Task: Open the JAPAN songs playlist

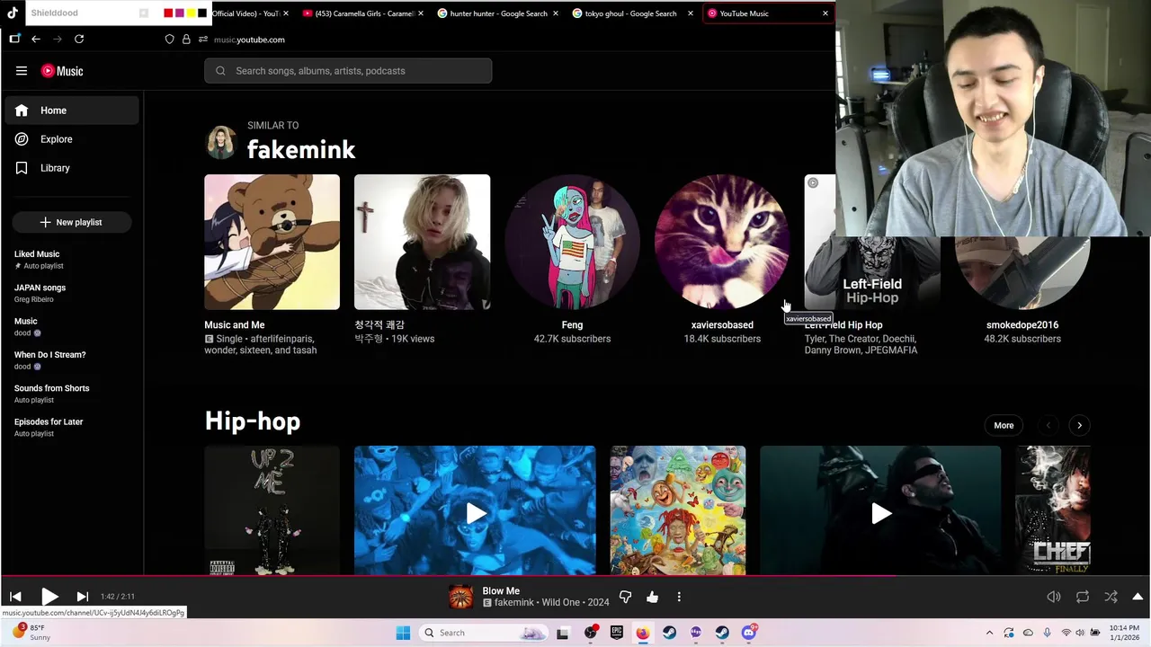Action: [x=72, y=293]
